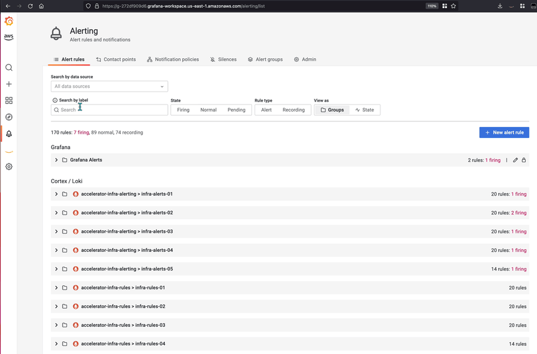Click '14 rules' on infra-alerts-05 row
537x354 pixels.
(x=500, y=269)
